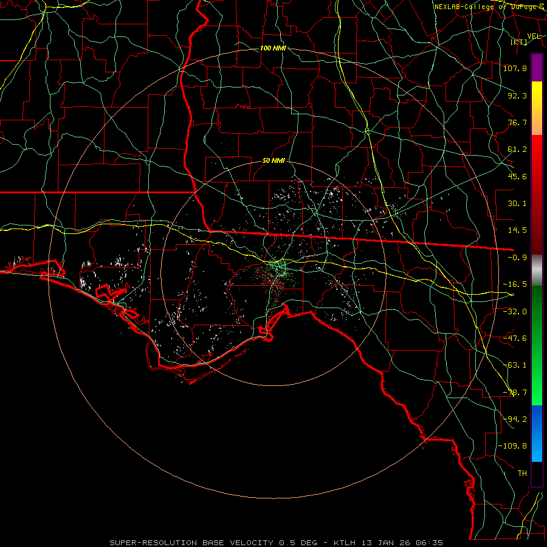
Task: Click the -32.0 velocity scale value
Action: 515,311
